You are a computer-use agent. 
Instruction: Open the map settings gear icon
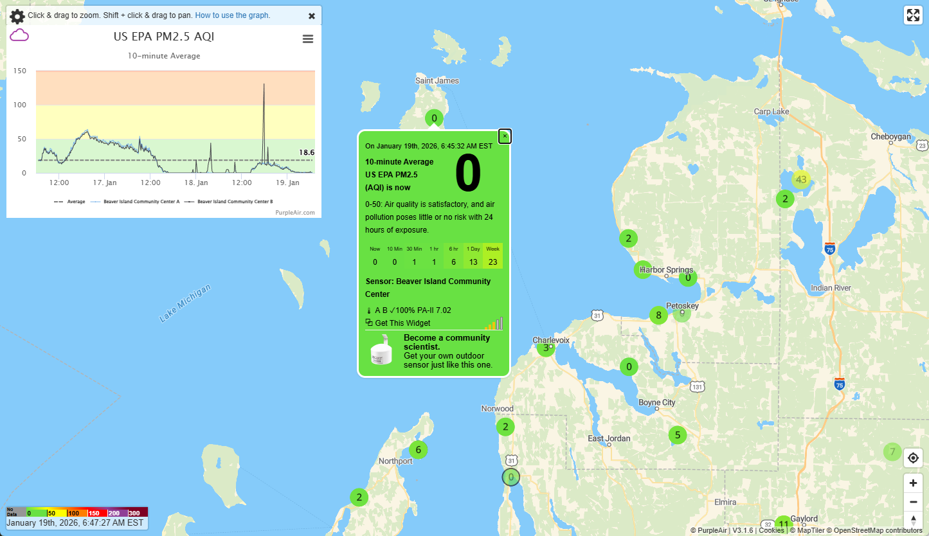pyautogui.click(x=17, y=16)
